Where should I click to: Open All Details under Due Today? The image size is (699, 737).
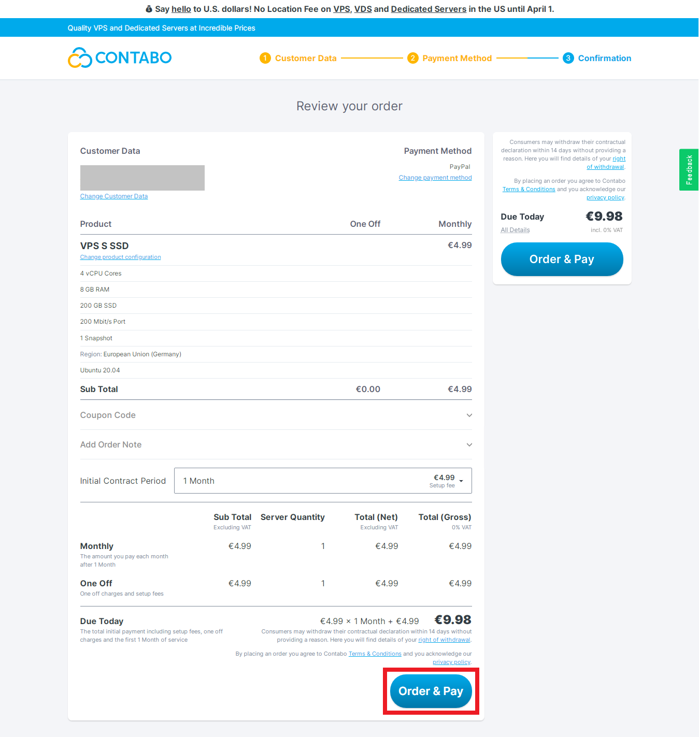coord(515,230)
